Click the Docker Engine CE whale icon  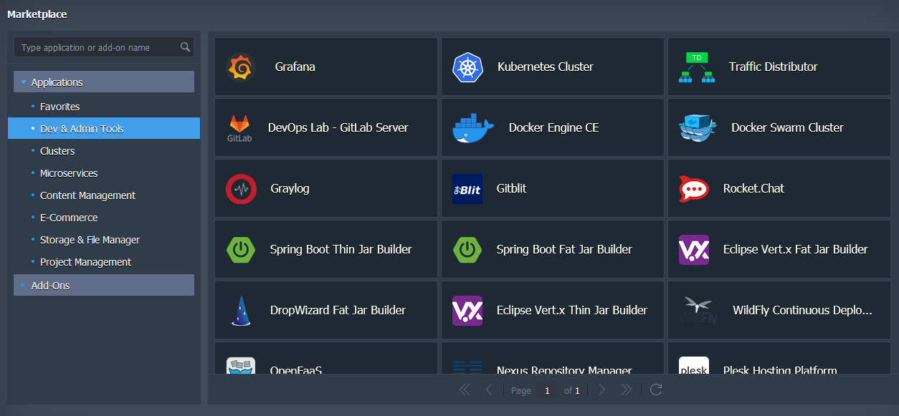[473, 128]
